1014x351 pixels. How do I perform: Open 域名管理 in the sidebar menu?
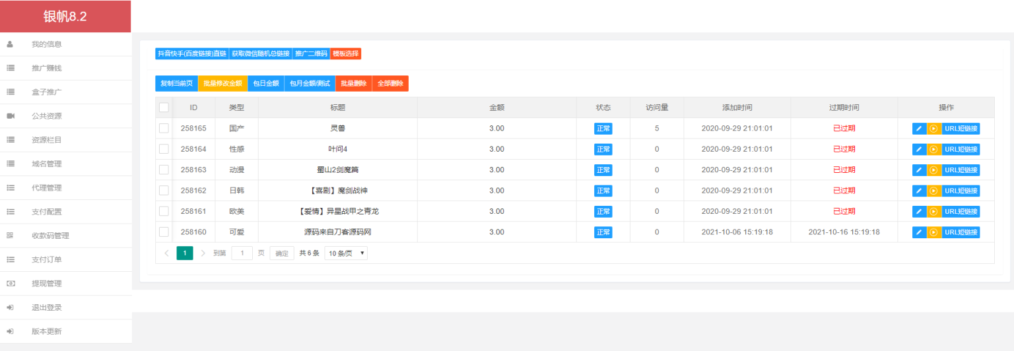(x=46, y=164)
